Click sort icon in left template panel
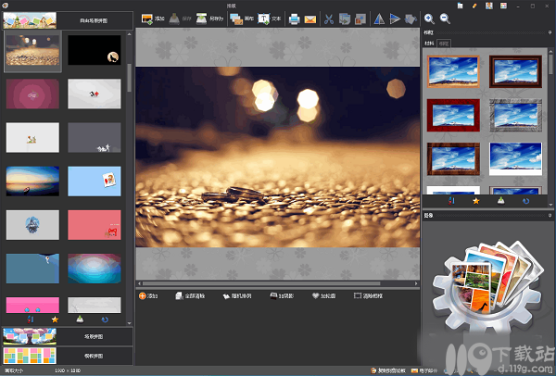 pos(31,320)
